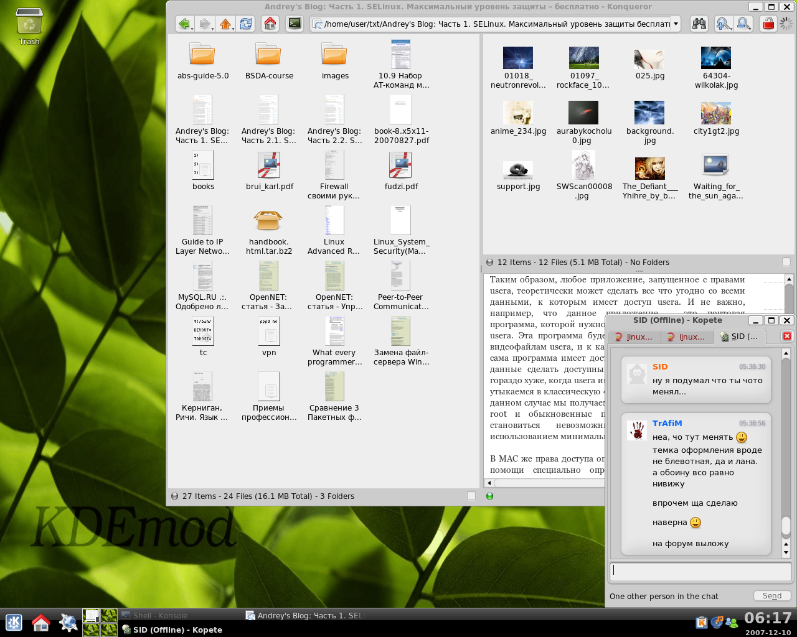Screen dimensions: 797x637
Task: Switch to virtual desktop 2 in pager
Action: (109, 615)
